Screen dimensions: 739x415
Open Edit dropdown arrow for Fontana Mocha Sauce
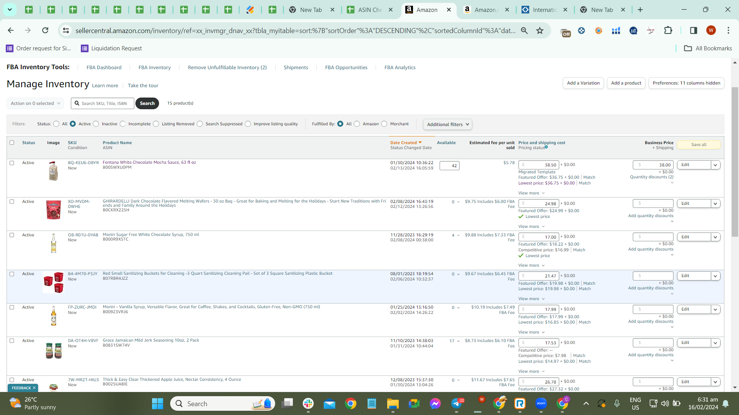click(716, 165)
